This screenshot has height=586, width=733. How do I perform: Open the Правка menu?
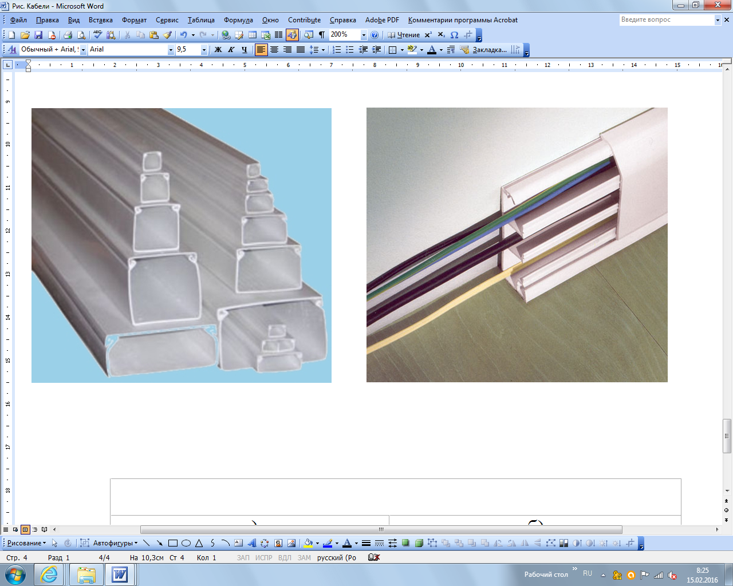coord(48,20)
